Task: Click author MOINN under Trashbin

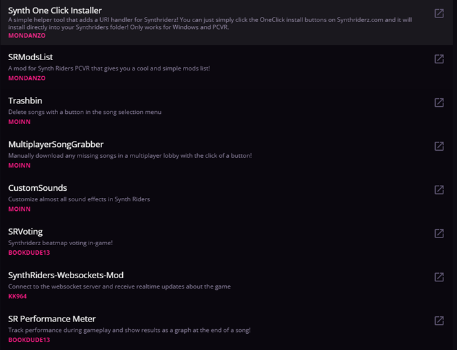Action: tap(19, 122)
